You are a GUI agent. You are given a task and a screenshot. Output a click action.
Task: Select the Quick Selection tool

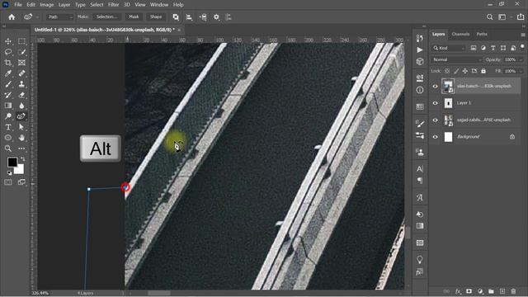click(21, 52)
